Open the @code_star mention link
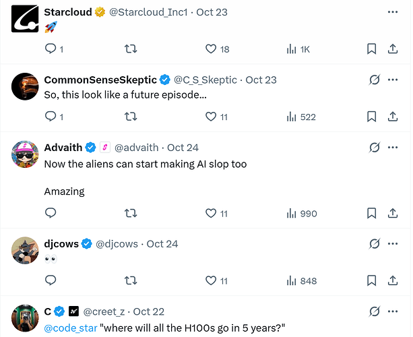 point(71,327)
